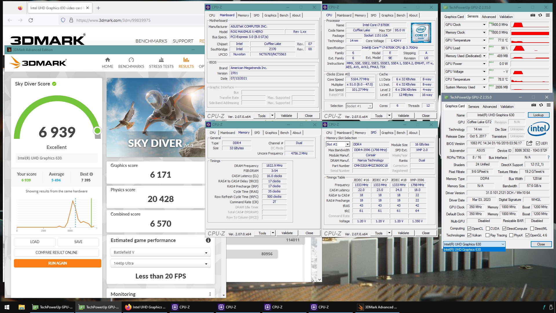The height and width of the screenshot is (313, 556).
Task: Refresh the GPU-Z Sensors window readings
Action: coord(540,15)
